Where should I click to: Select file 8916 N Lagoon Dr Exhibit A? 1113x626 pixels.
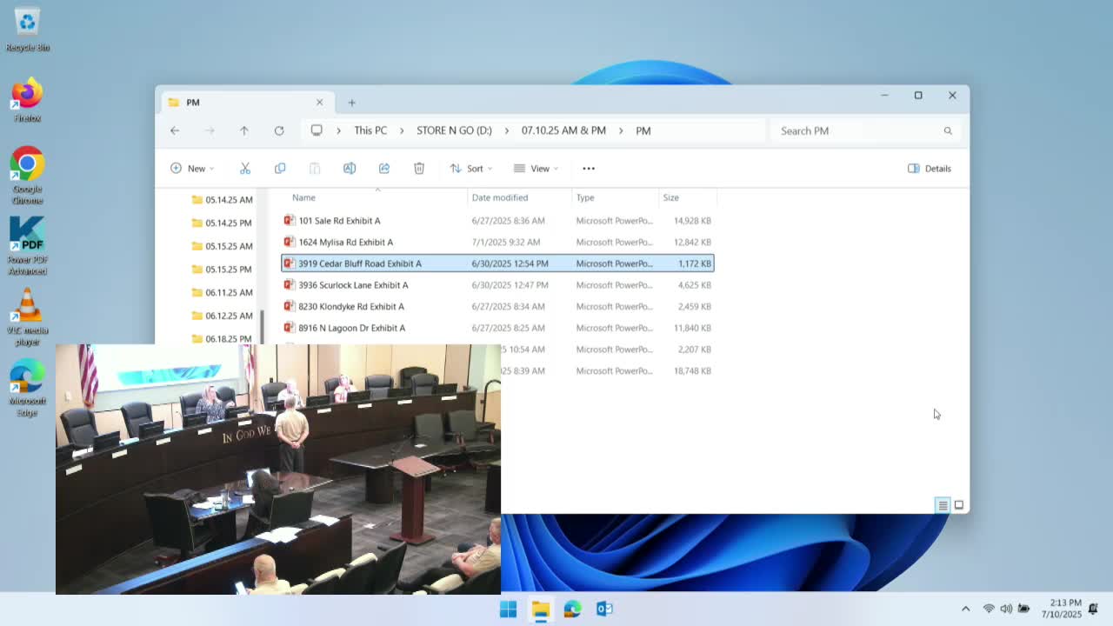pos(497,328)
